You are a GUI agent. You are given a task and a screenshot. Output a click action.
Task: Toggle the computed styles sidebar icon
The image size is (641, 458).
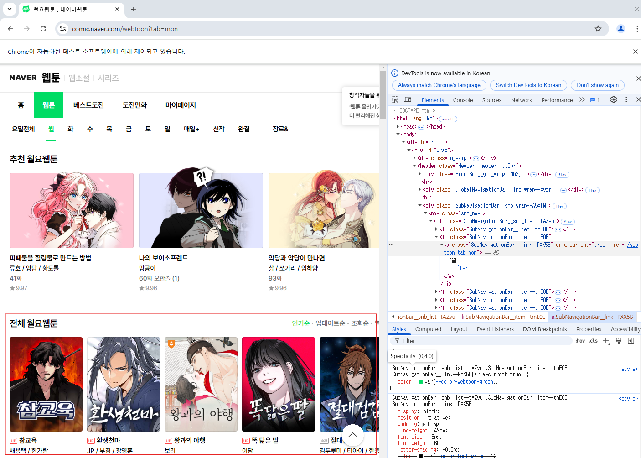[x=631, y=341]
